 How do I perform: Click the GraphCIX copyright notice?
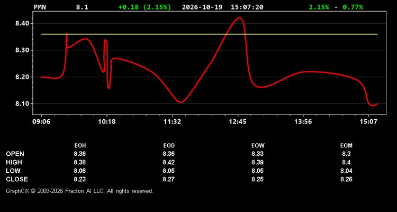tap(79, 191)
